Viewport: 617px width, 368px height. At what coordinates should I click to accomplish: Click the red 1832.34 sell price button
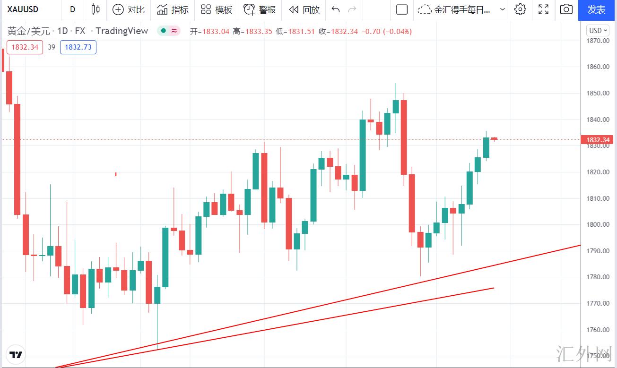click(x=25, y=47)
